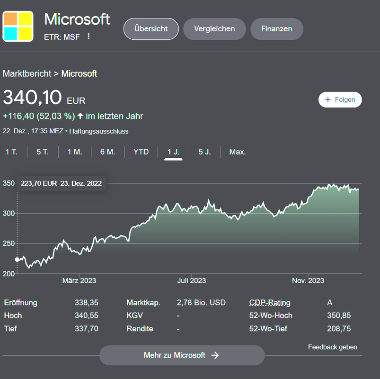The image size is (380, 379).
Task: Click the Marktkap. value 2,78 Bio. USD
Action: [201, 303]
